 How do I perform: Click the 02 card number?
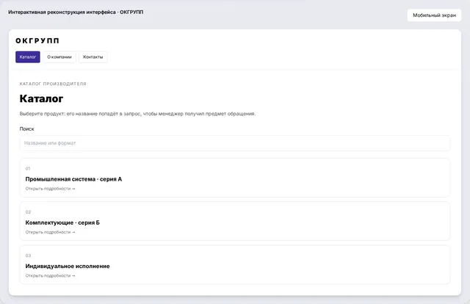point(28,212)
